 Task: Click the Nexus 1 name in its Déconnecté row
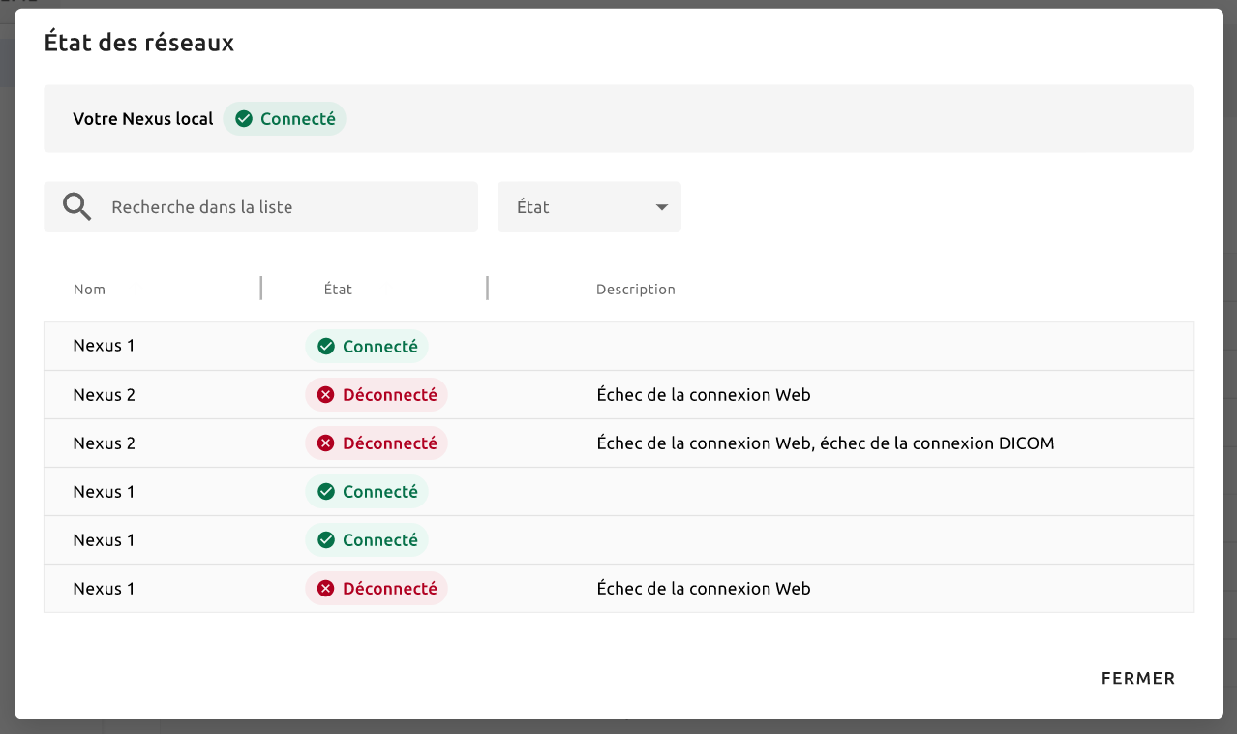104,589
